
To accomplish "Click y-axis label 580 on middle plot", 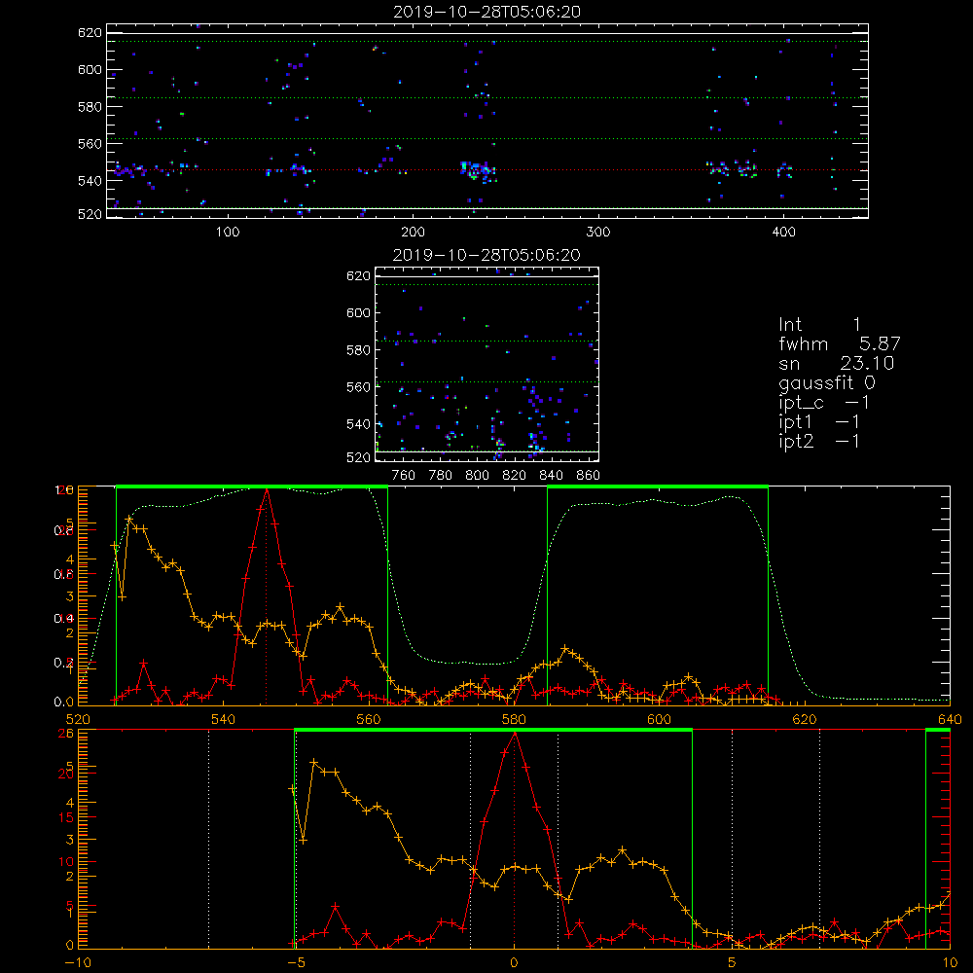I will click(x=358, y=350).
